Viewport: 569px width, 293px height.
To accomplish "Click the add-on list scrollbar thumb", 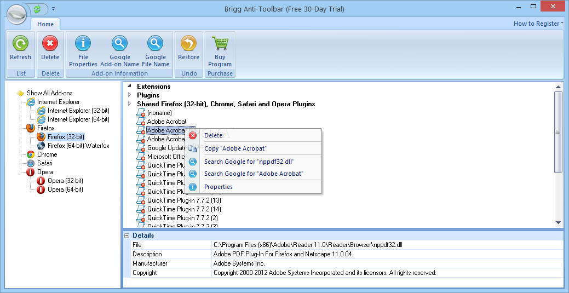I will 558,132.
